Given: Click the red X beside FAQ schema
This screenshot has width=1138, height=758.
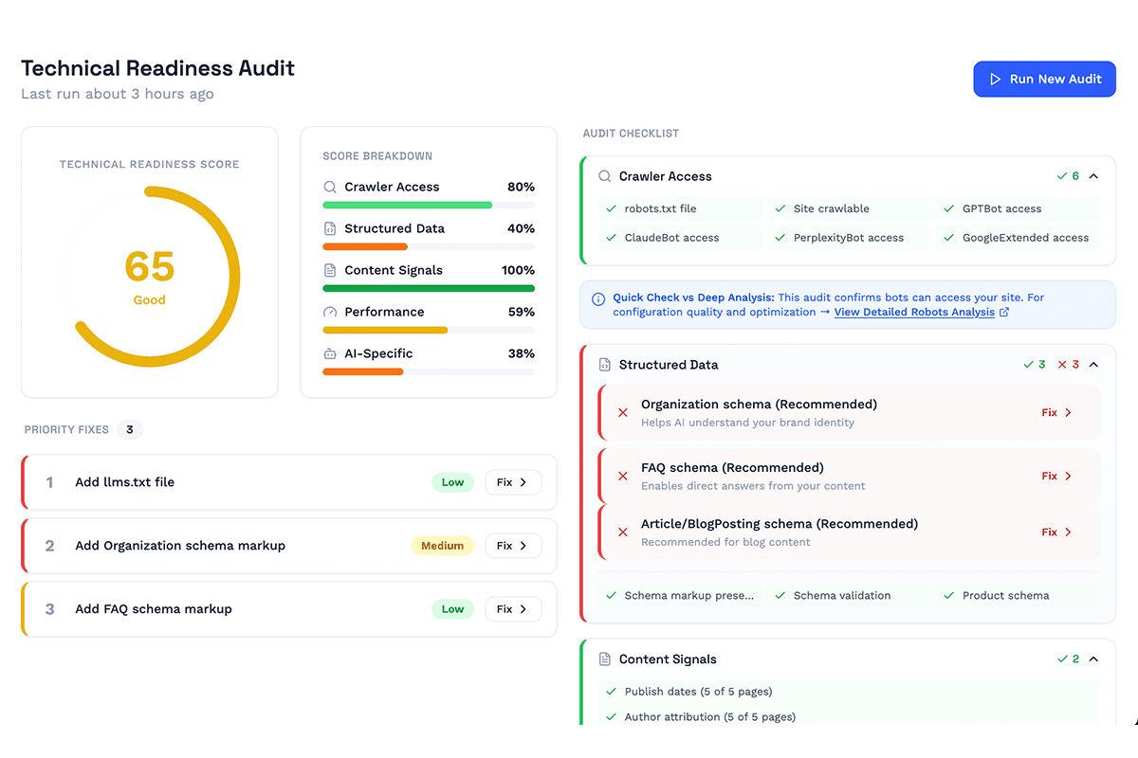Looking at the screenshot, I should [x=622, y=476].
